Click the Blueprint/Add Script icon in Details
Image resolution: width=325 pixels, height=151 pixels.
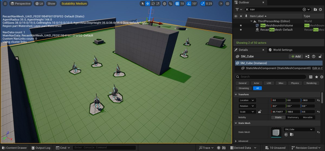(307, 57)
